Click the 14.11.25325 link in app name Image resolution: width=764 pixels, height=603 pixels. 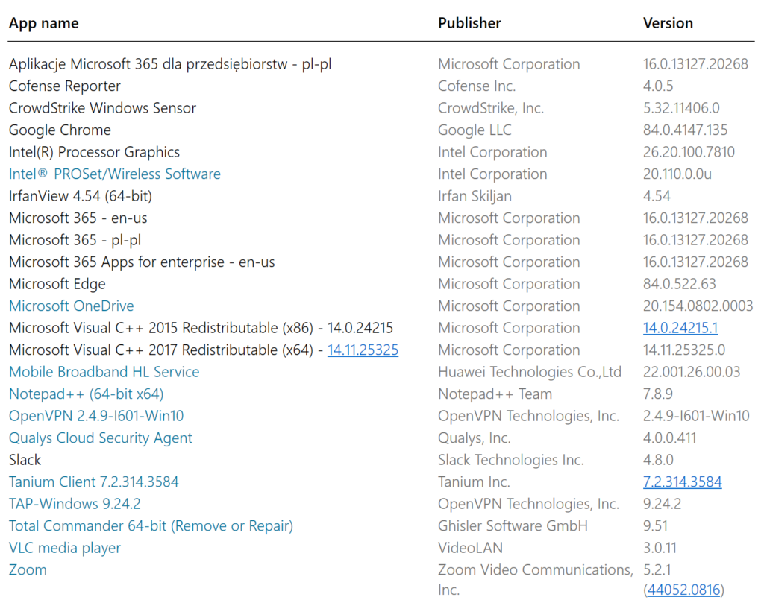click(363, 350)
